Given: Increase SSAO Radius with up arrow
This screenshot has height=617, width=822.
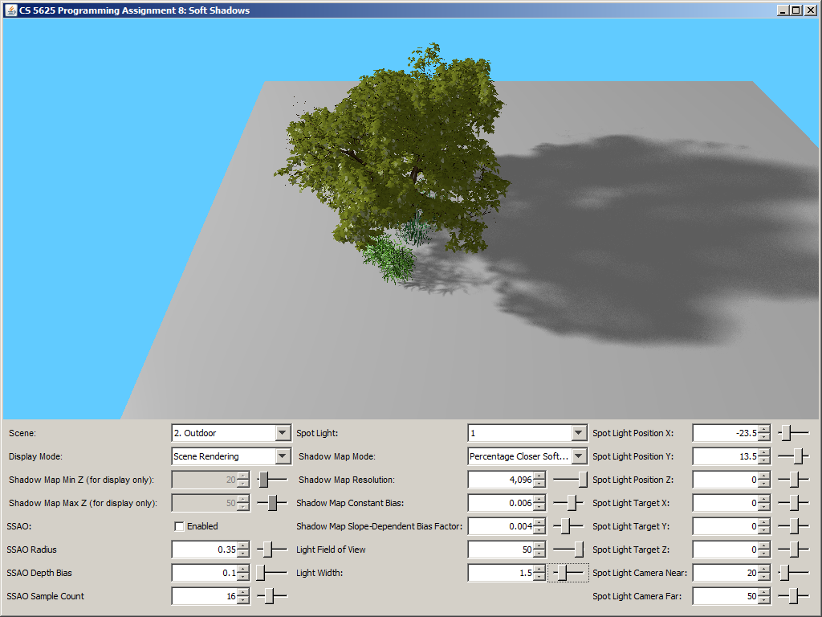Looking at the screenshot, I should click(243, 545).
